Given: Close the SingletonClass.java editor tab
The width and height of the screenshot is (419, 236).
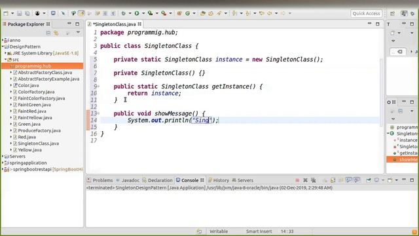Looking at the screenshot, I should (139, 24).
